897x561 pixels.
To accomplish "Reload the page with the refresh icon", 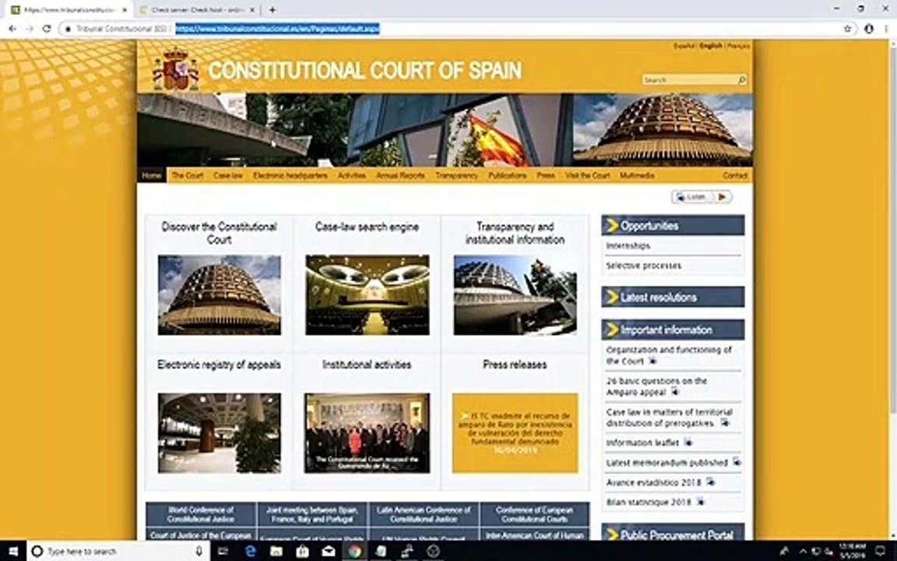I will pyautogui.click(x=47, y=29).
